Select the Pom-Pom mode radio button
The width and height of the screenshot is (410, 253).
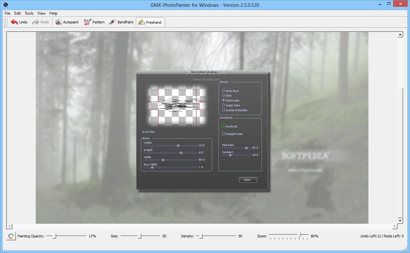[224, 91]
